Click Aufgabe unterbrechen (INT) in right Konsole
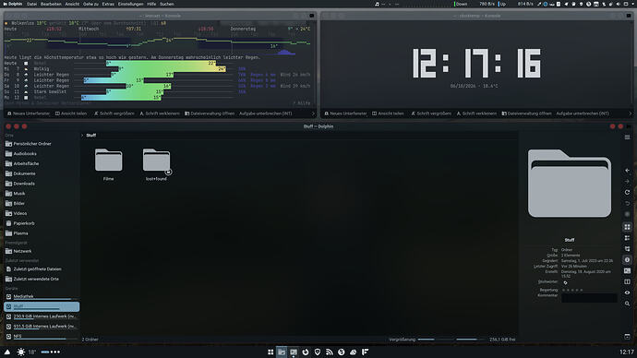 (583, 113)
